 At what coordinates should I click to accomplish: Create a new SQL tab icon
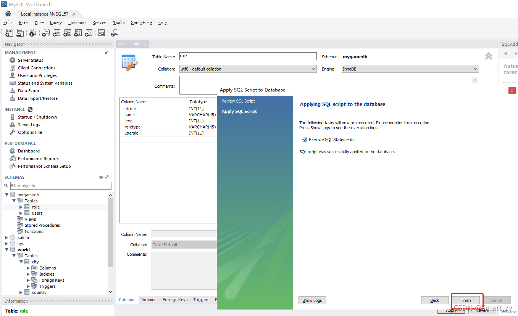(x=9, y=33)
